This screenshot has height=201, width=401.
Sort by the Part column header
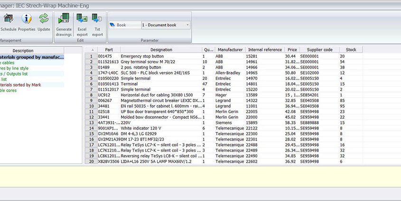pos(109,50)
